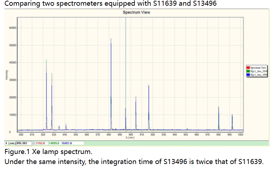
Task: Click the 'Spectrum View' chart title
Action: 136,13
